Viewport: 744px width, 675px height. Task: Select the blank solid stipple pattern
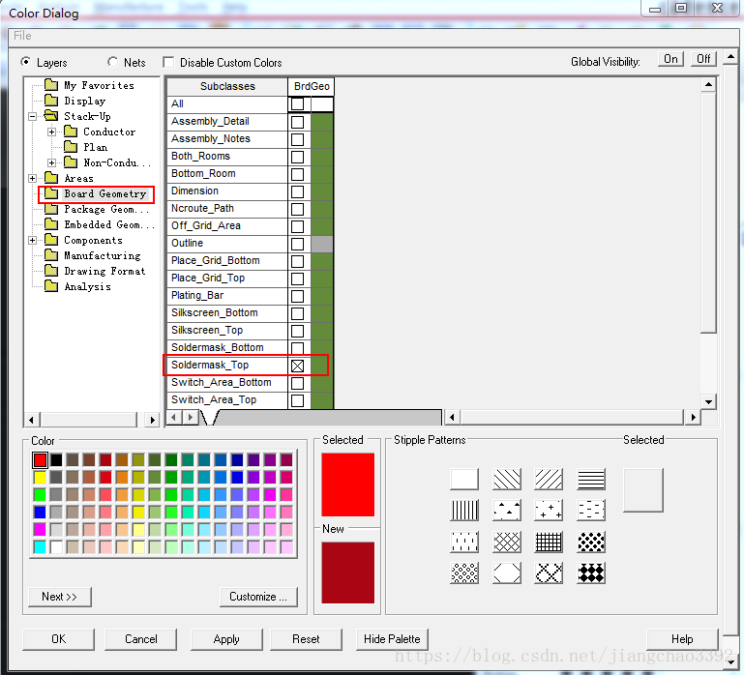point(464,479)
